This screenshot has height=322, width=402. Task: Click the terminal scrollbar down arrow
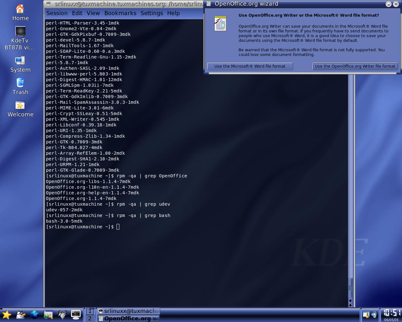(x=350, y=305)
